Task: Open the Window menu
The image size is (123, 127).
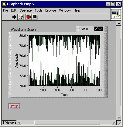Action: (x=65, y=10)
